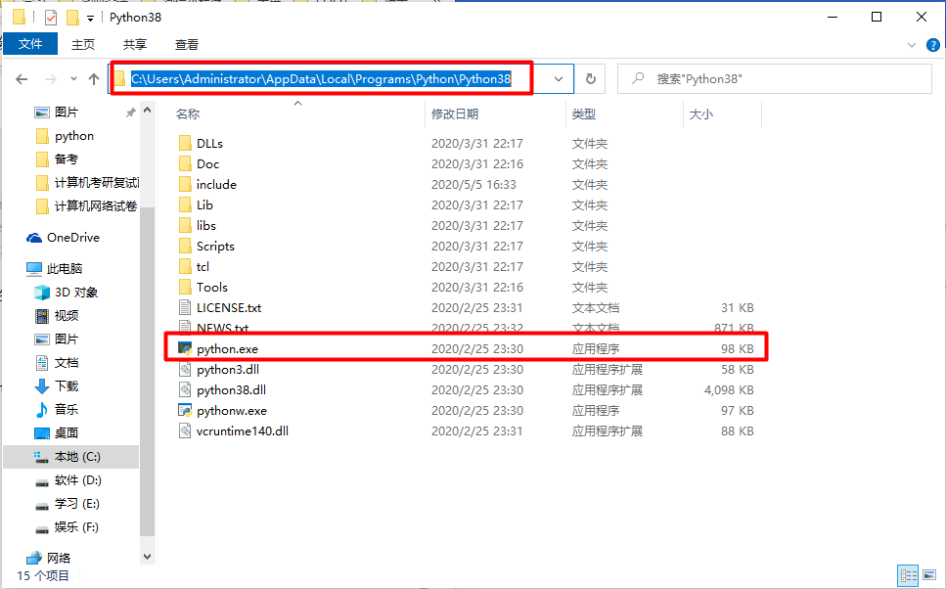946x589 pixels.
Task: Click navigation pane scrollbar down arrow
Action: pos(147,557)
